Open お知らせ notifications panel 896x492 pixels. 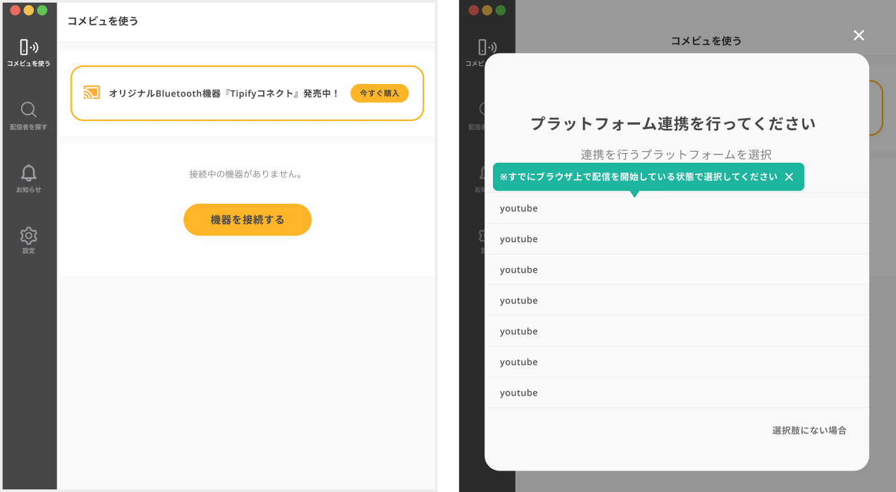click(x=28, y=174)
